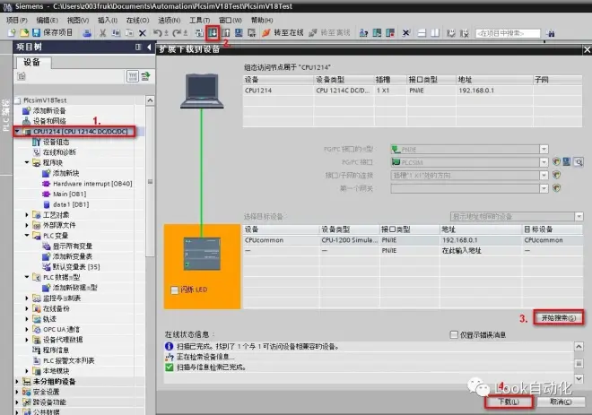This screenshot has width=592, height=415.
Task: Click the download (下载) button
Action: pos(509,402)
